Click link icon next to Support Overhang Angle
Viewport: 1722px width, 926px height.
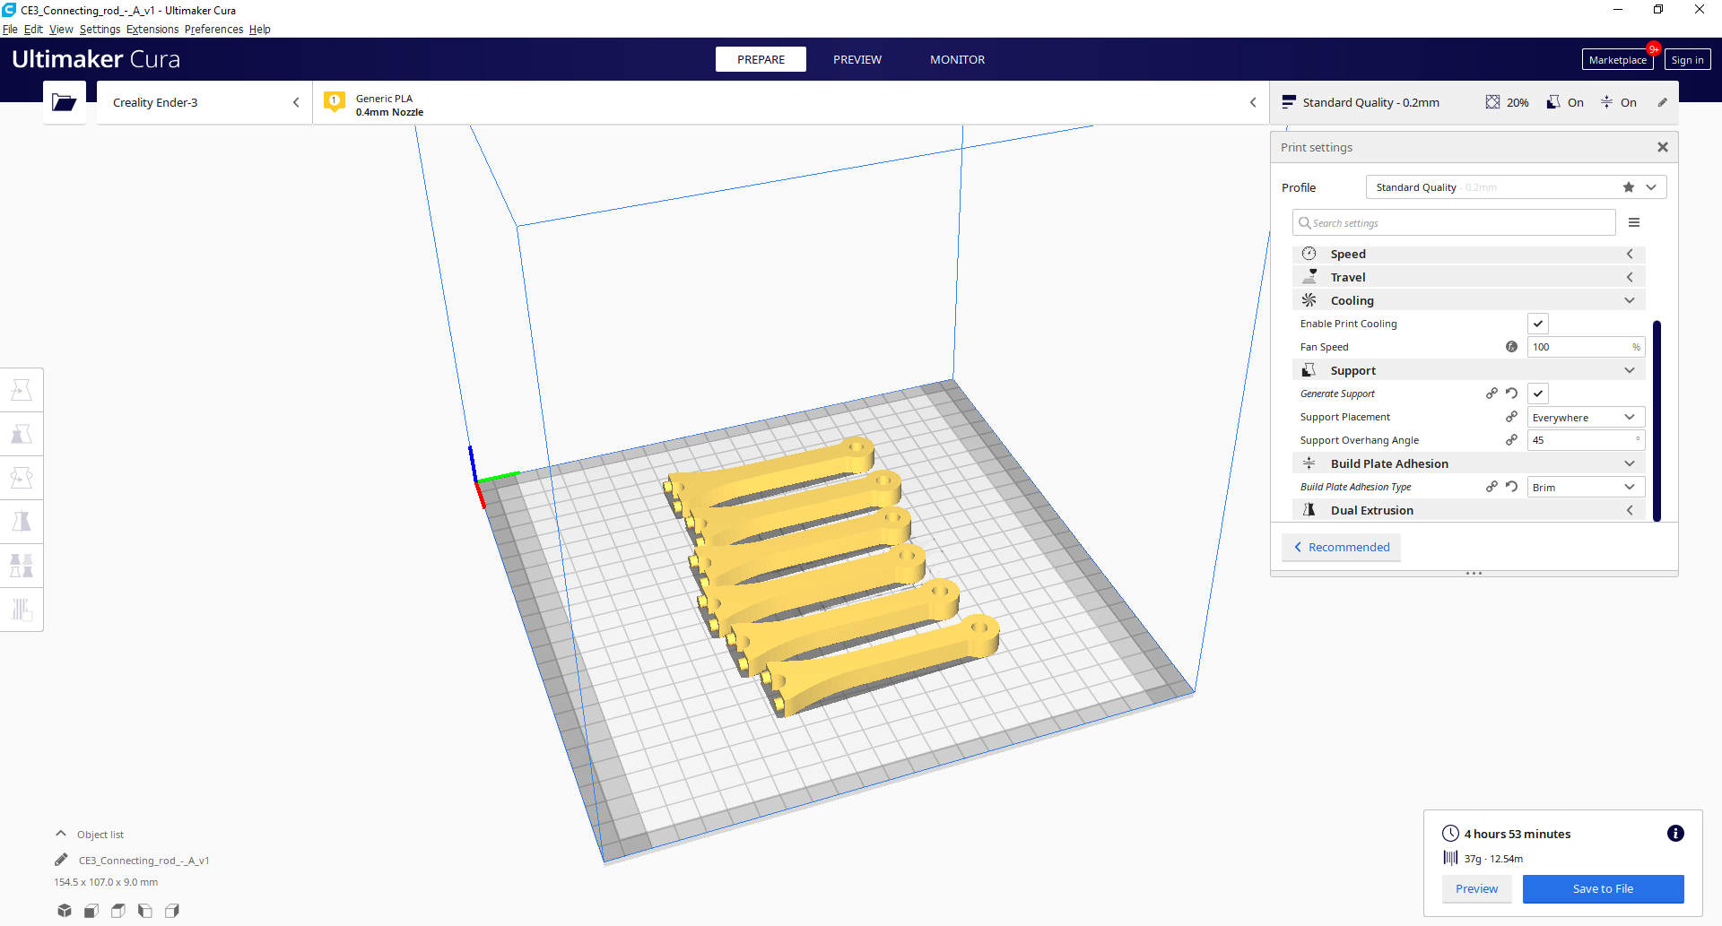click(x=1511, y=440)
